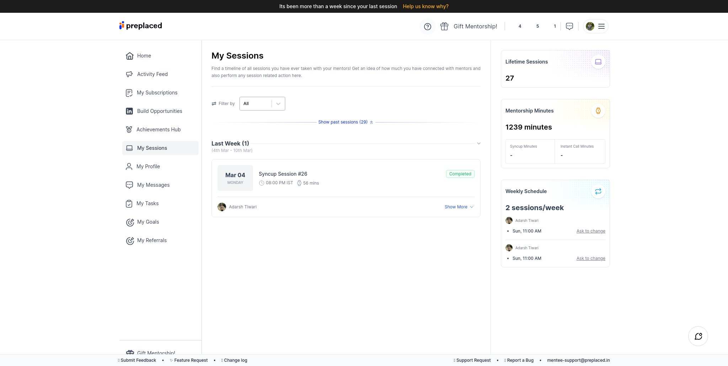The image size is (728, 366).
Task: Open the hamburger profile menu
Action: [601, 27]
